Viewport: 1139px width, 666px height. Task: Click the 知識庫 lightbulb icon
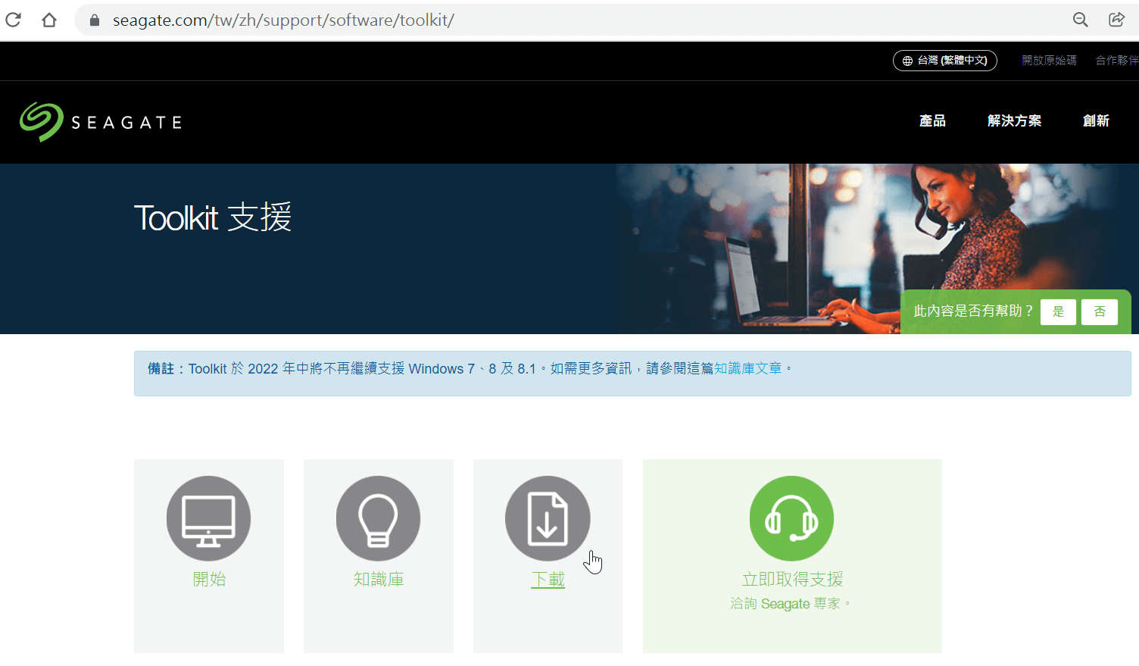pyautogui.click(x=378, y=518)
